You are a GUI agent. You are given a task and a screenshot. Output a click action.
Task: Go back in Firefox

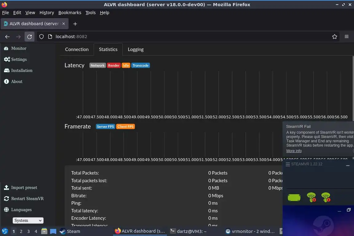point(7,37)
